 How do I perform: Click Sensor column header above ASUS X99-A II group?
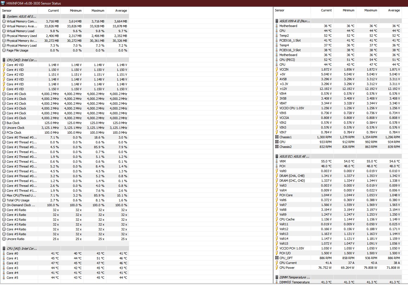[x=292, y=10]
